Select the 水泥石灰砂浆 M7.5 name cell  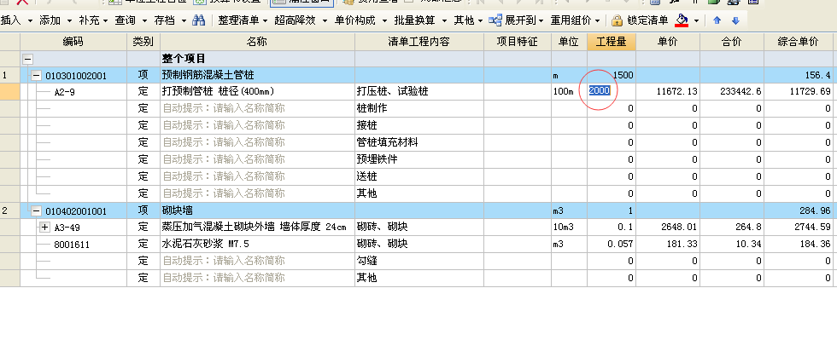point(257,244)
